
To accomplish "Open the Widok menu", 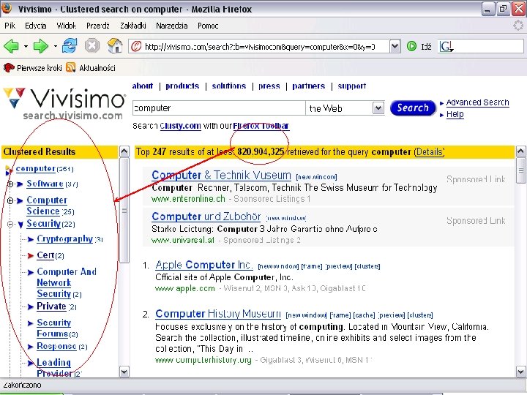I will [x=66, y=26].
